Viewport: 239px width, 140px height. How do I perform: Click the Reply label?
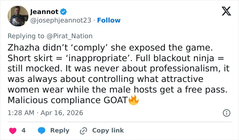(60, 130)
